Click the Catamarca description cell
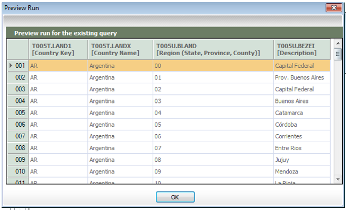 pyautogui.click(x=302, y=112)
